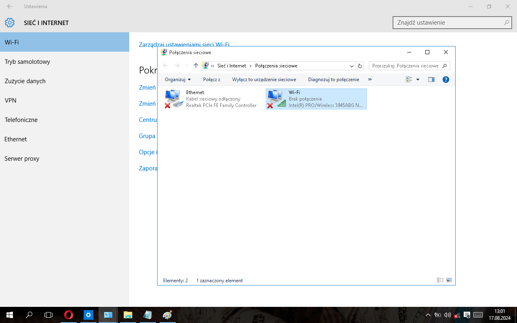
Task: Switch to details view in the status bar
Action: point(440,280)
